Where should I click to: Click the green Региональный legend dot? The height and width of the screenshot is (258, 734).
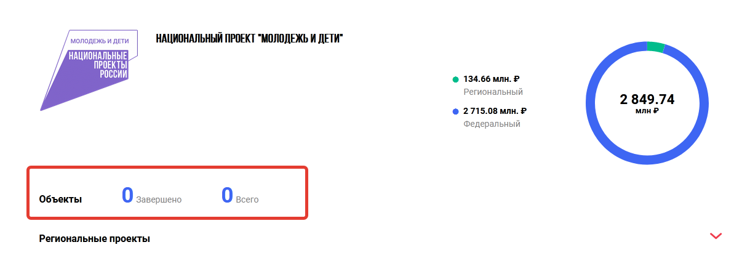[455, 79]
